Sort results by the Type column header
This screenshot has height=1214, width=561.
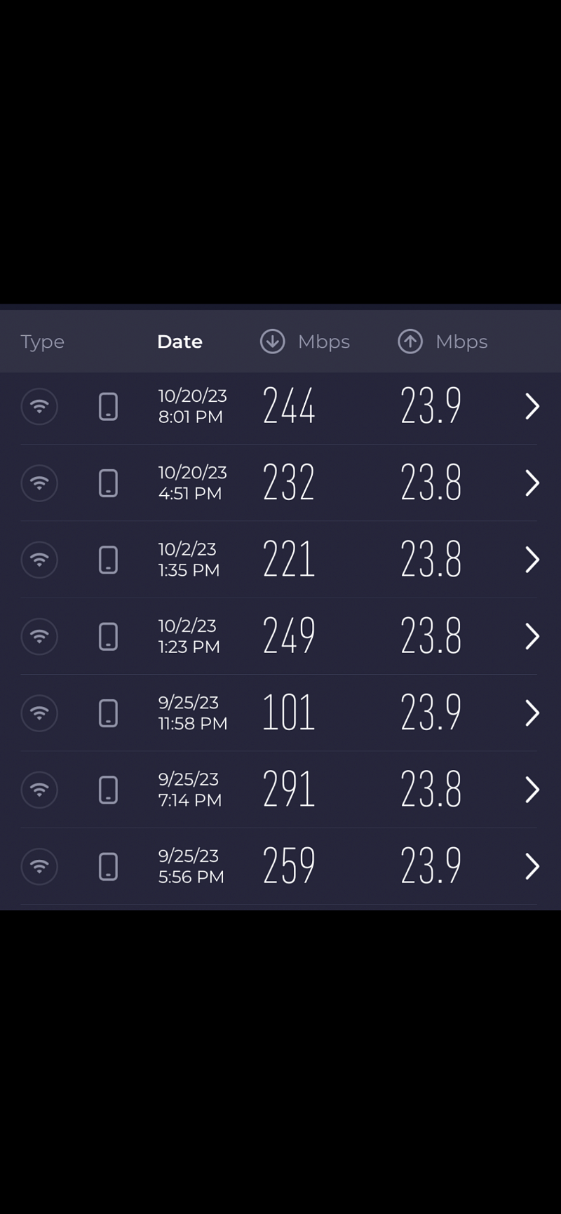point(42,342)
